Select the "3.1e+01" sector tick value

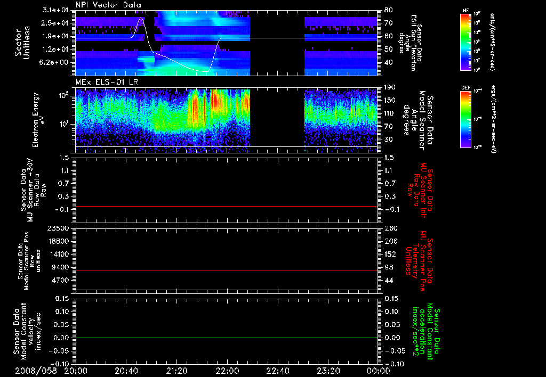click(55, 10)
